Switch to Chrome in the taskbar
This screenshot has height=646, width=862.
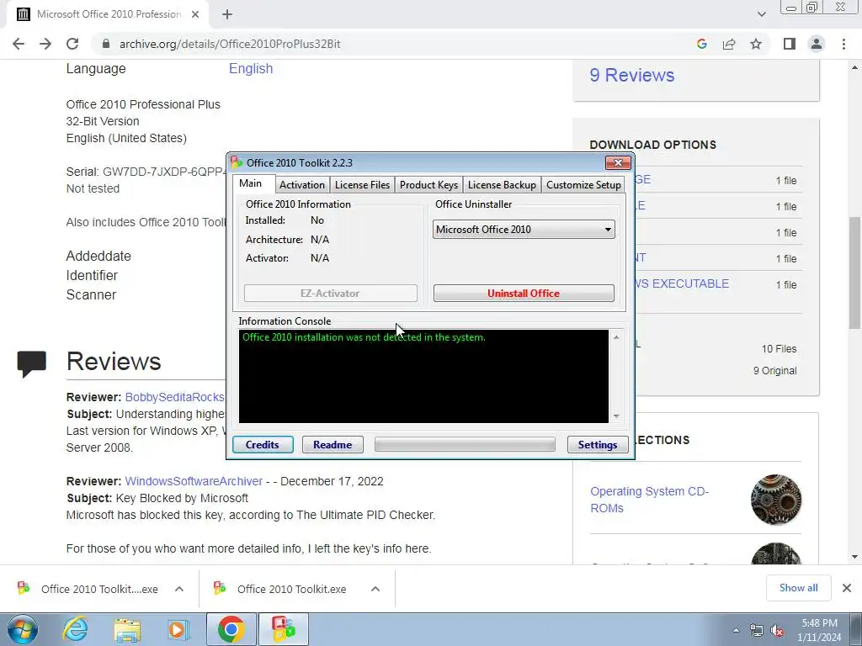pos(231,629)
